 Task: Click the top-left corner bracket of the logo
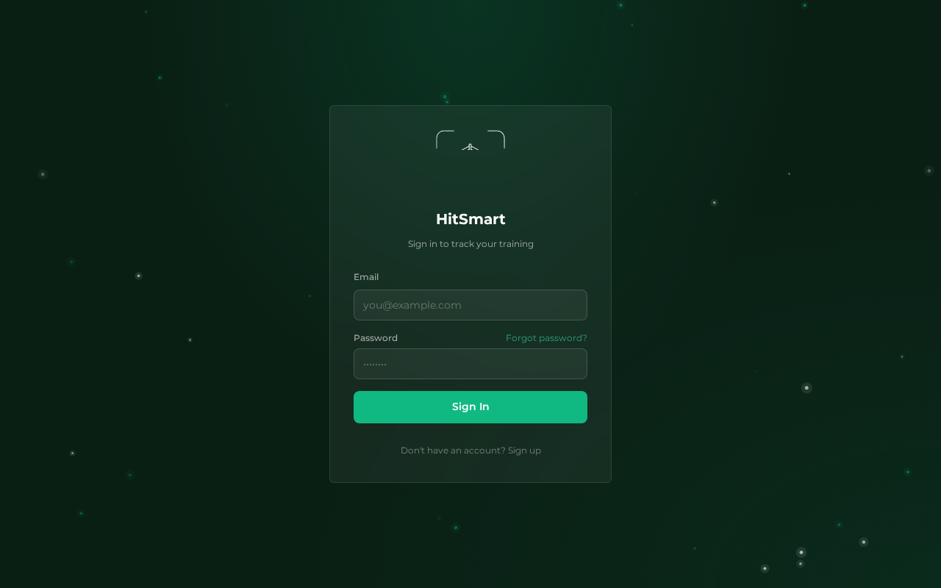(445, 139)
